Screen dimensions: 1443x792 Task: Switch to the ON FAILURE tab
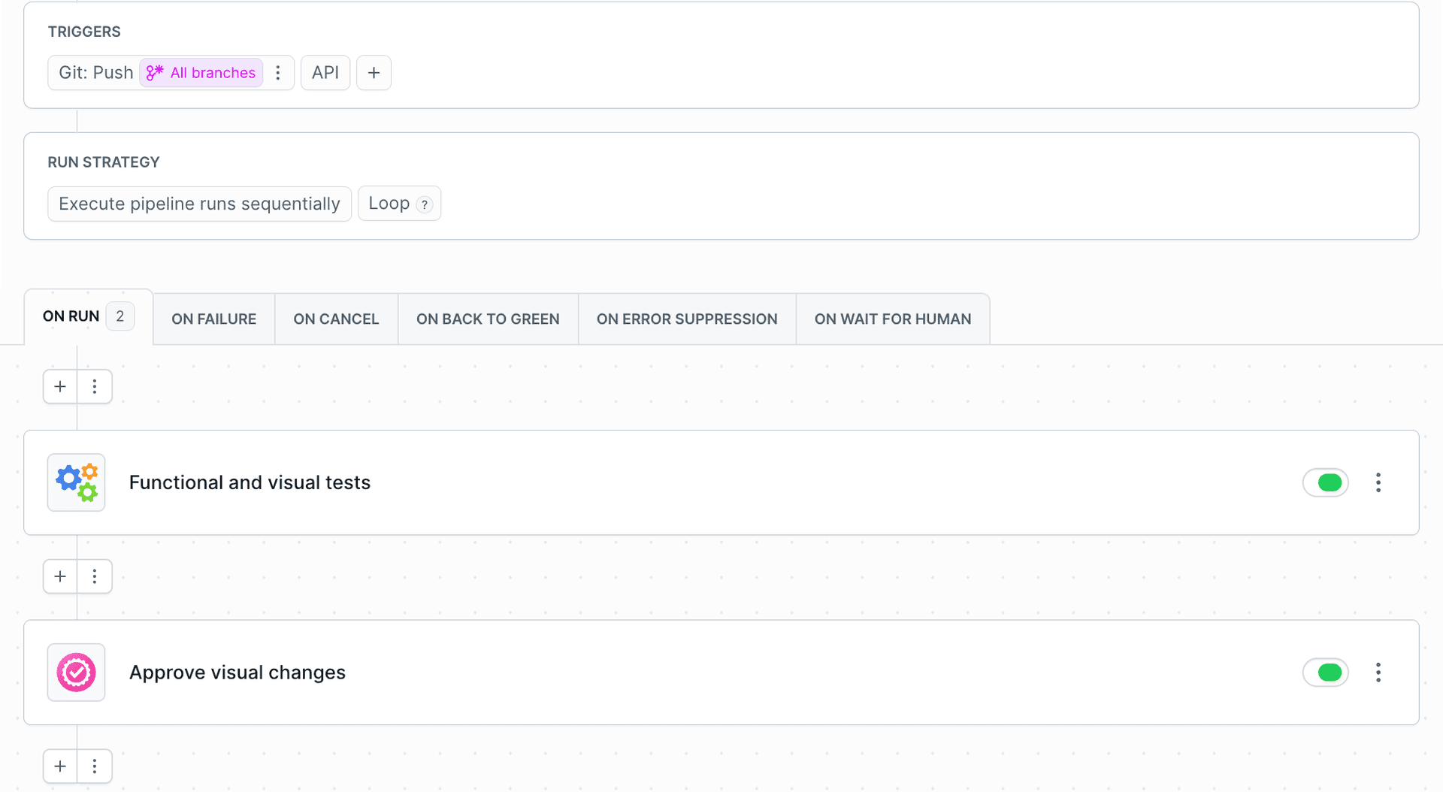[x=214, y=319]
